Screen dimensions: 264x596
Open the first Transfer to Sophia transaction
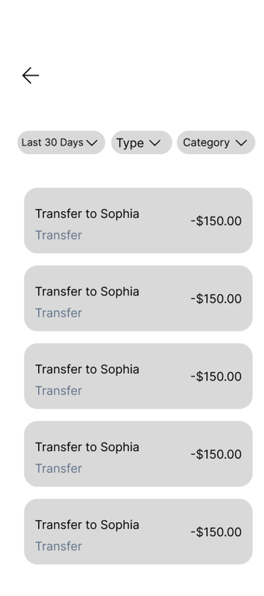click(139, 220)
